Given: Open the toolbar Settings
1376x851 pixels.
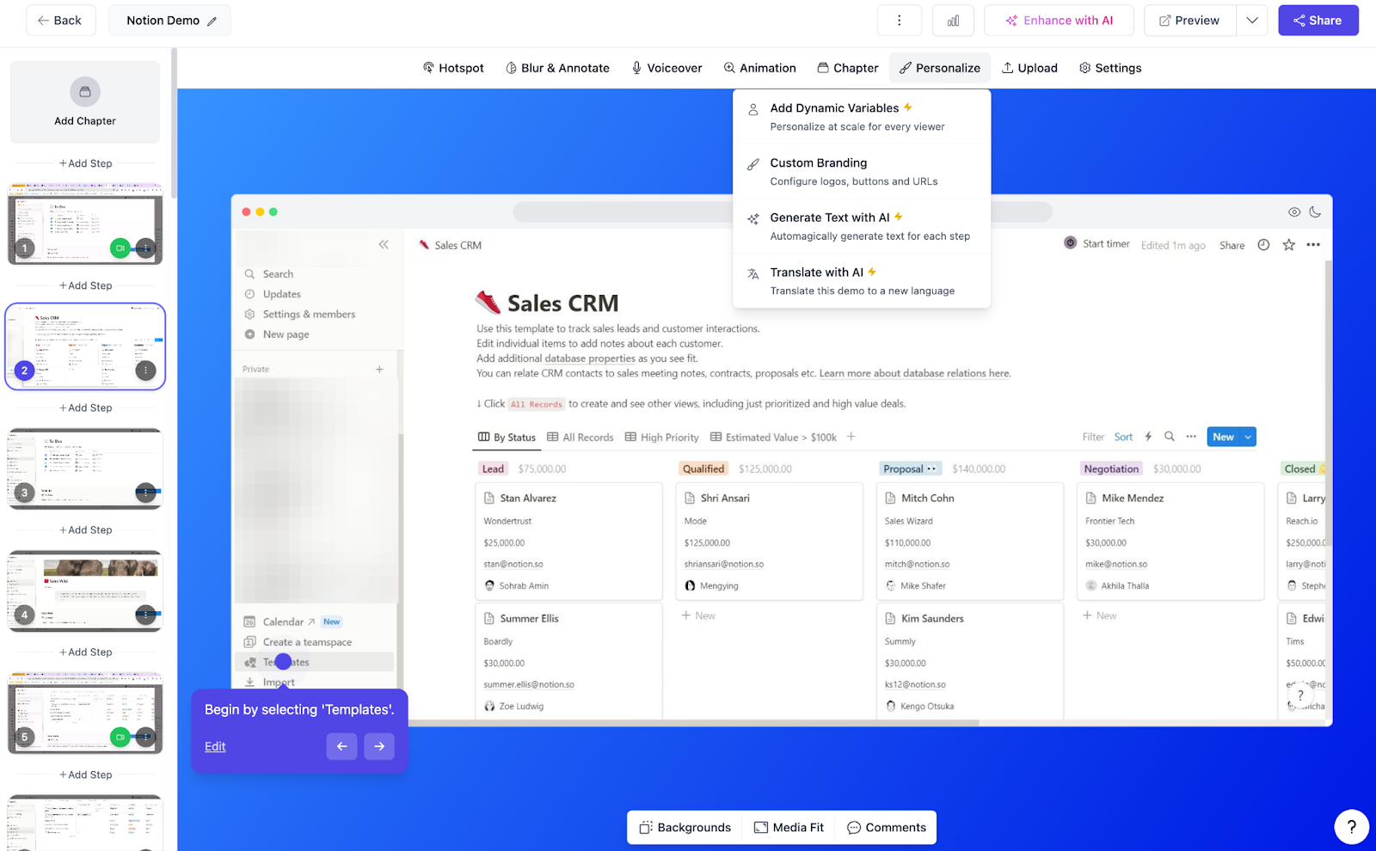Looking at the screenshot, I should click(1110, 68).
